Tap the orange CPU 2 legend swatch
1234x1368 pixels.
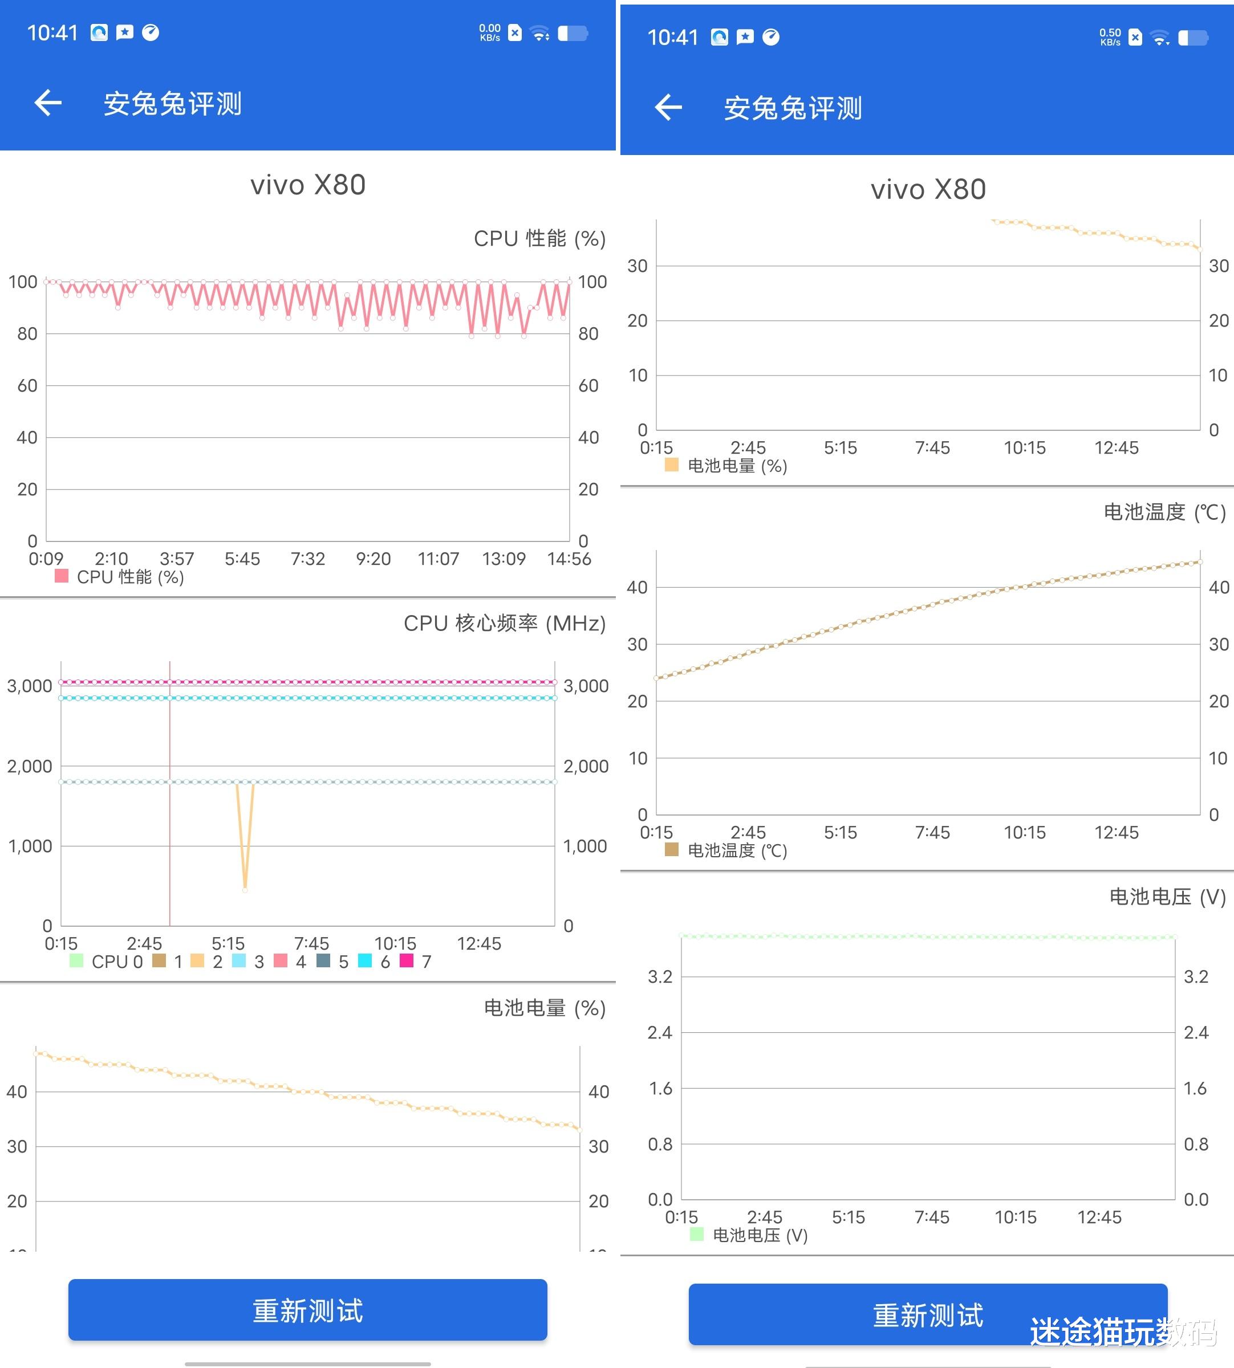tap(197, 960)
